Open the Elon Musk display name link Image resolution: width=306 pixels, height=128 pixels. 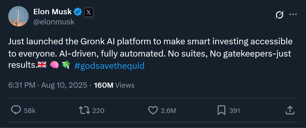tap(53, 12)
